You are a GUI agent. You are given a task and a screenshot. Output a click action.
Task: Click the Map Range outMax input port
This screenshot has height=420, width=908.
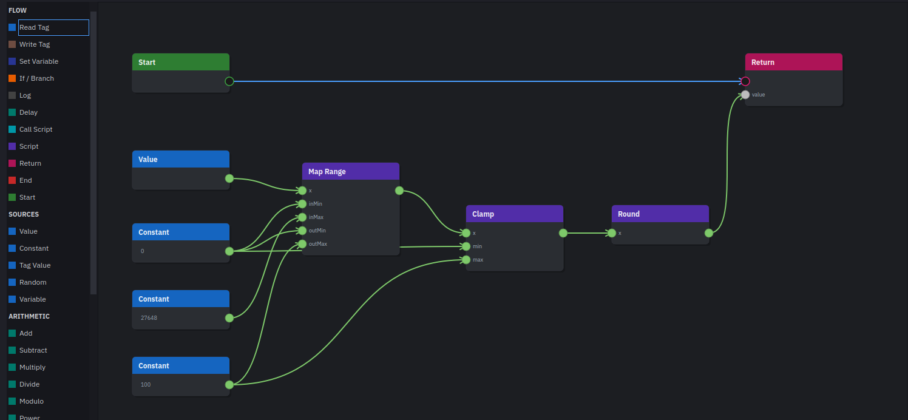[302, 244]
